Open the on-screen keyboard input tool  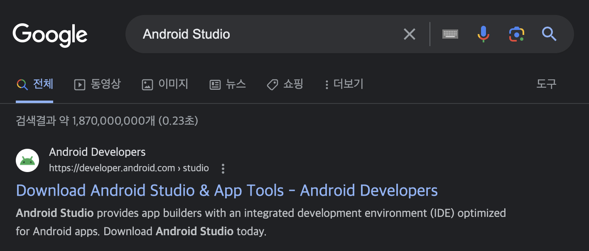(450, 34)
